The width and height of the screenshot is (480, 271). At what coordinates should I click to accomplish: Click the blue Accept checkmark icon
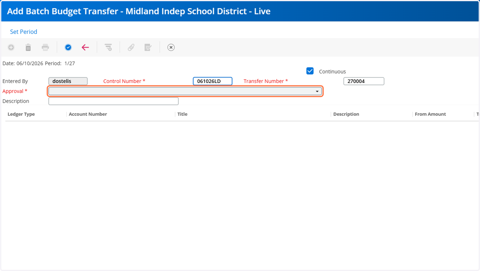[x=68, y=47]
